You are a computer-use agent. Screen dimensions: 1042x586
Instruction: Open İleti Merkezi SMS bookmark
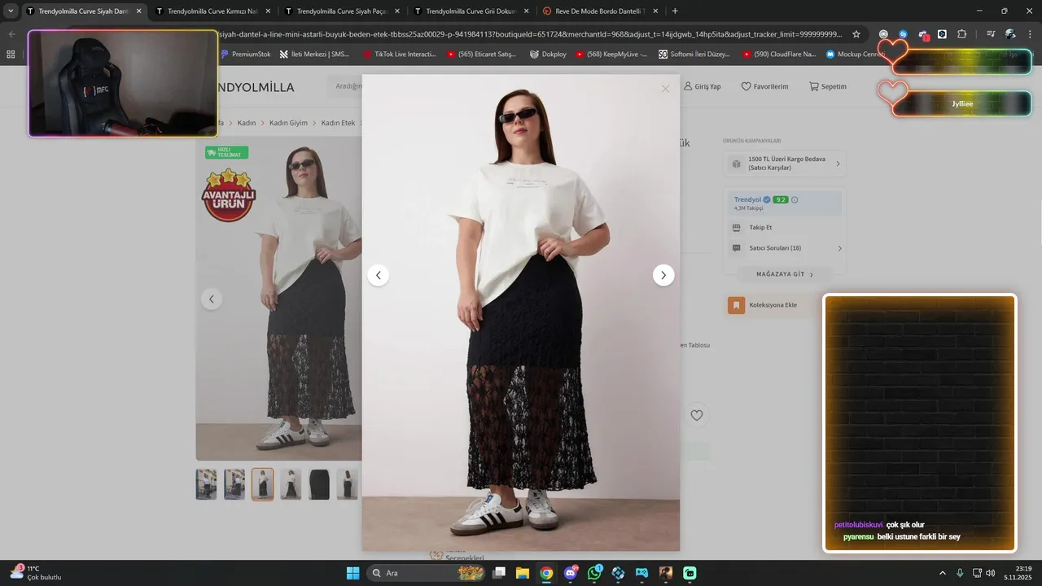[314, 55]
